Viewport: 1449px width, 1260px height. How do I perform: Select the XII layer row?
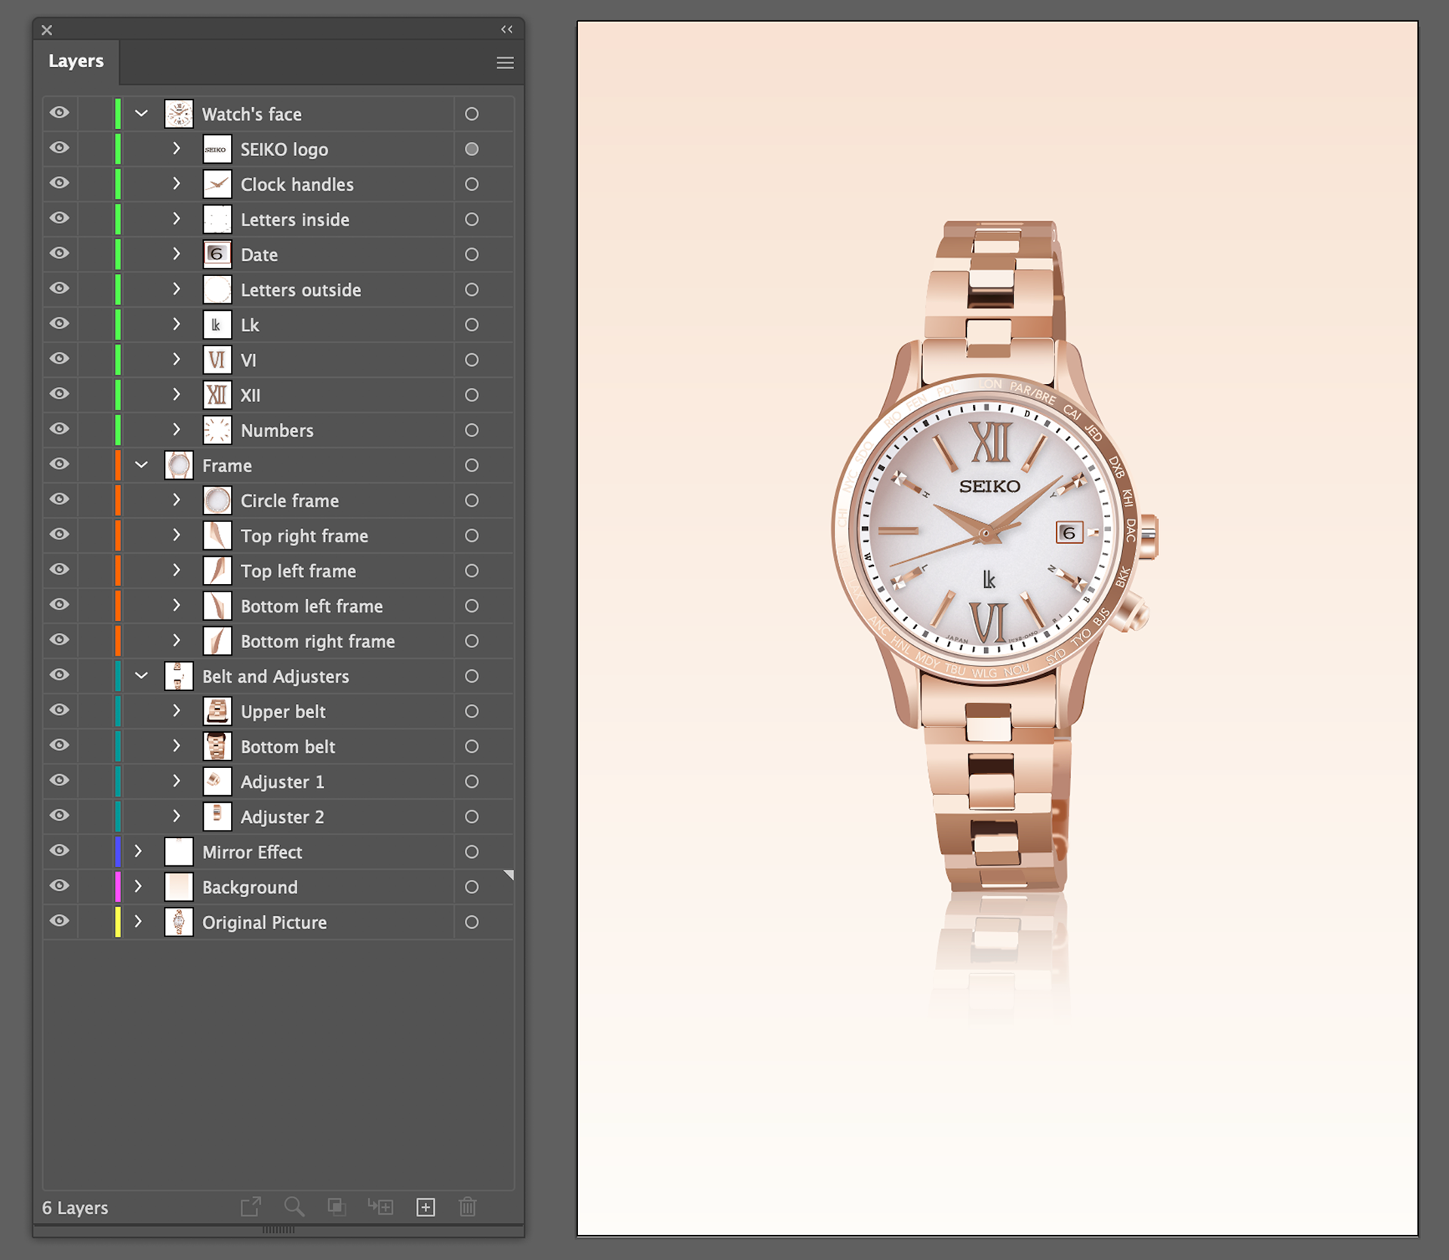[x=278, y=395]
